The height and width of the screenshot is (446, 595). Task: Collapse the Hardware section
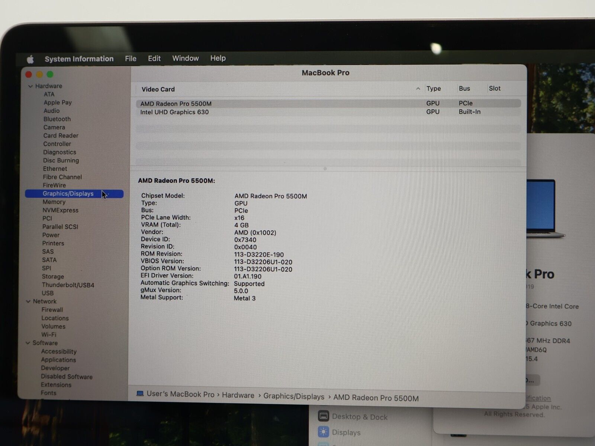click(30, 86)
